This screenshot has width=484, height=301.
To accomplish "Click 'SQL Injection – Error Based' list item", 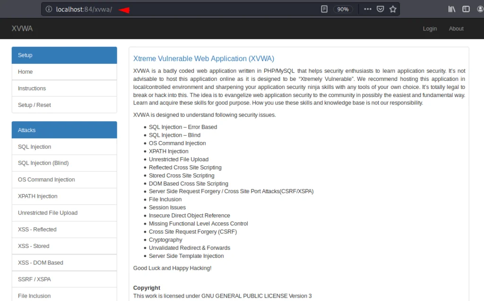I will pyautogui.click(x=183, y=127).
